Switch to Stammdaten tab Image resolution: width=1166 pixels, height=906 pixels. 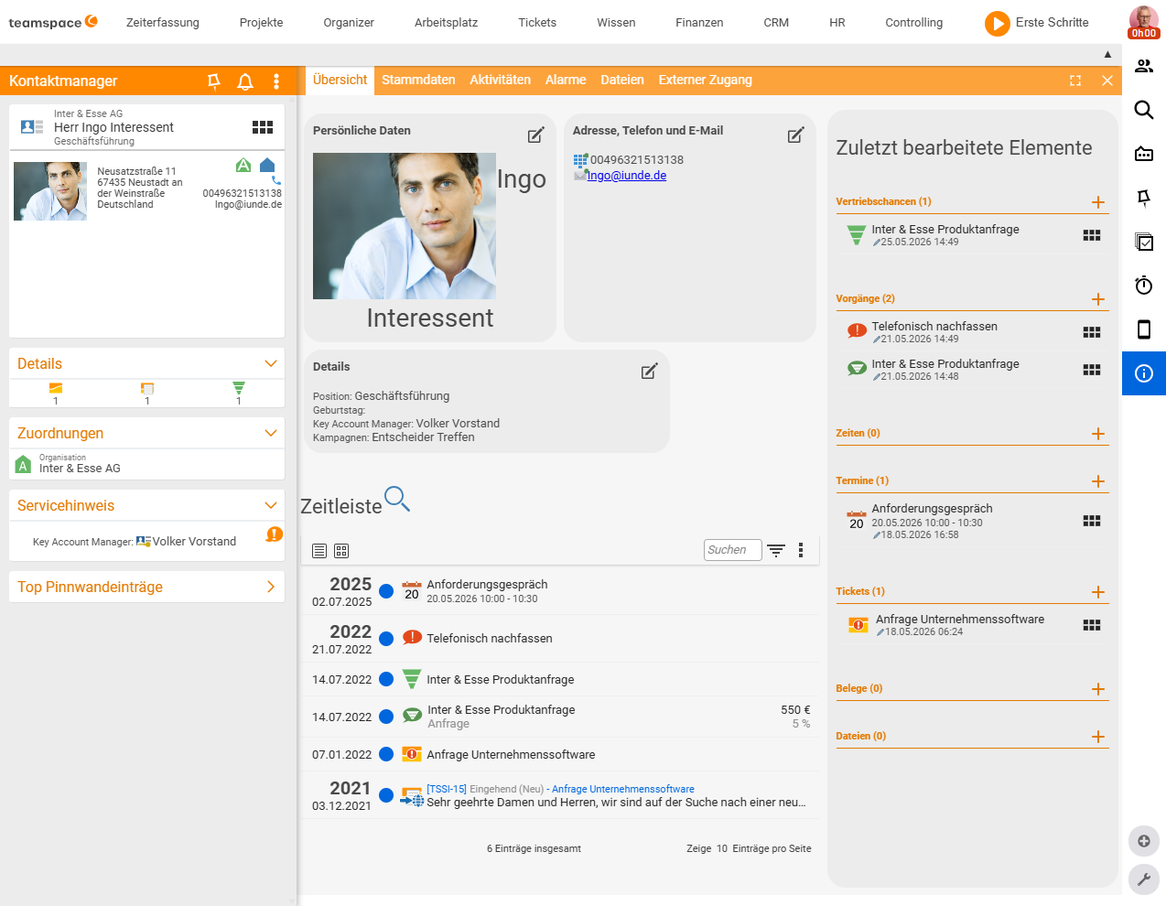pos(418,81)
